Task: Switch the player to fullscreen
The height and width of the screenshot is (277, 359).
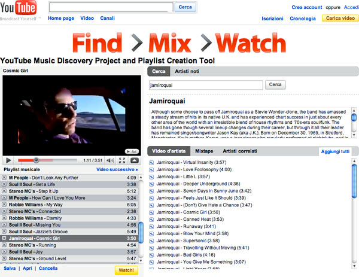Action: coord(122,160)
